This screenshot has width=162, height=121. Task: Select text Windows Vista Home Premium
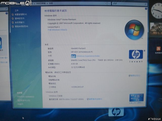coord(62,20)
